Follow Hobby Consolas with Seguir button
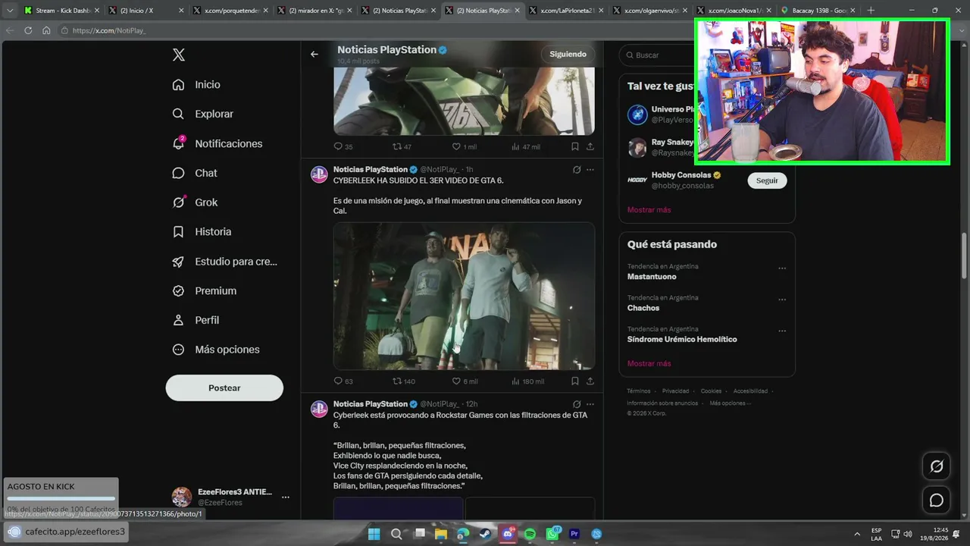The height and width of the screenshot is (546, 970). (767, 180)
